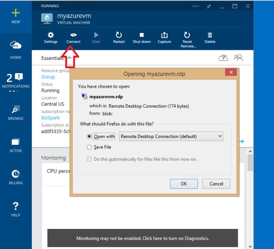Click the Monitoring section heading
This screenshot has width=274, height=249.
(53, 158)
